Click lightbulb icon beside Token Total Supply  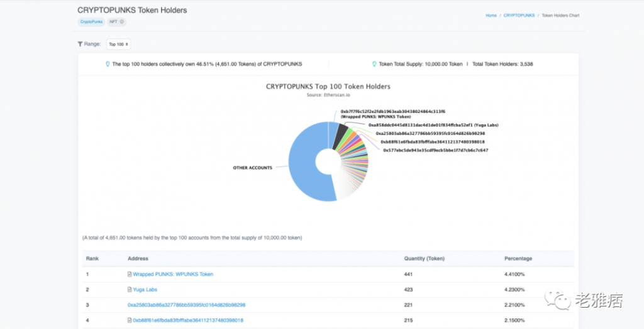(x=374, y=64)
